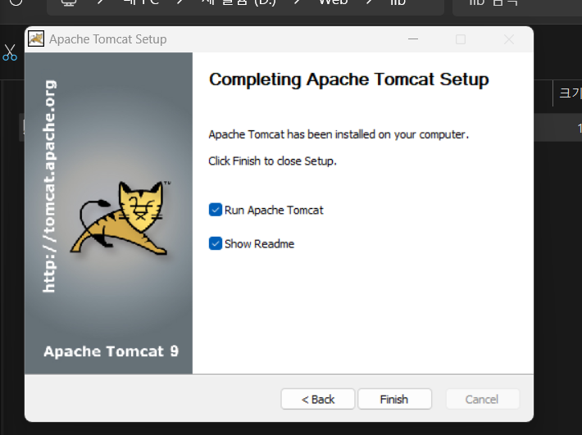Go back with the < Back button
This screenshot has height=435, width=582.
point(318,399)
